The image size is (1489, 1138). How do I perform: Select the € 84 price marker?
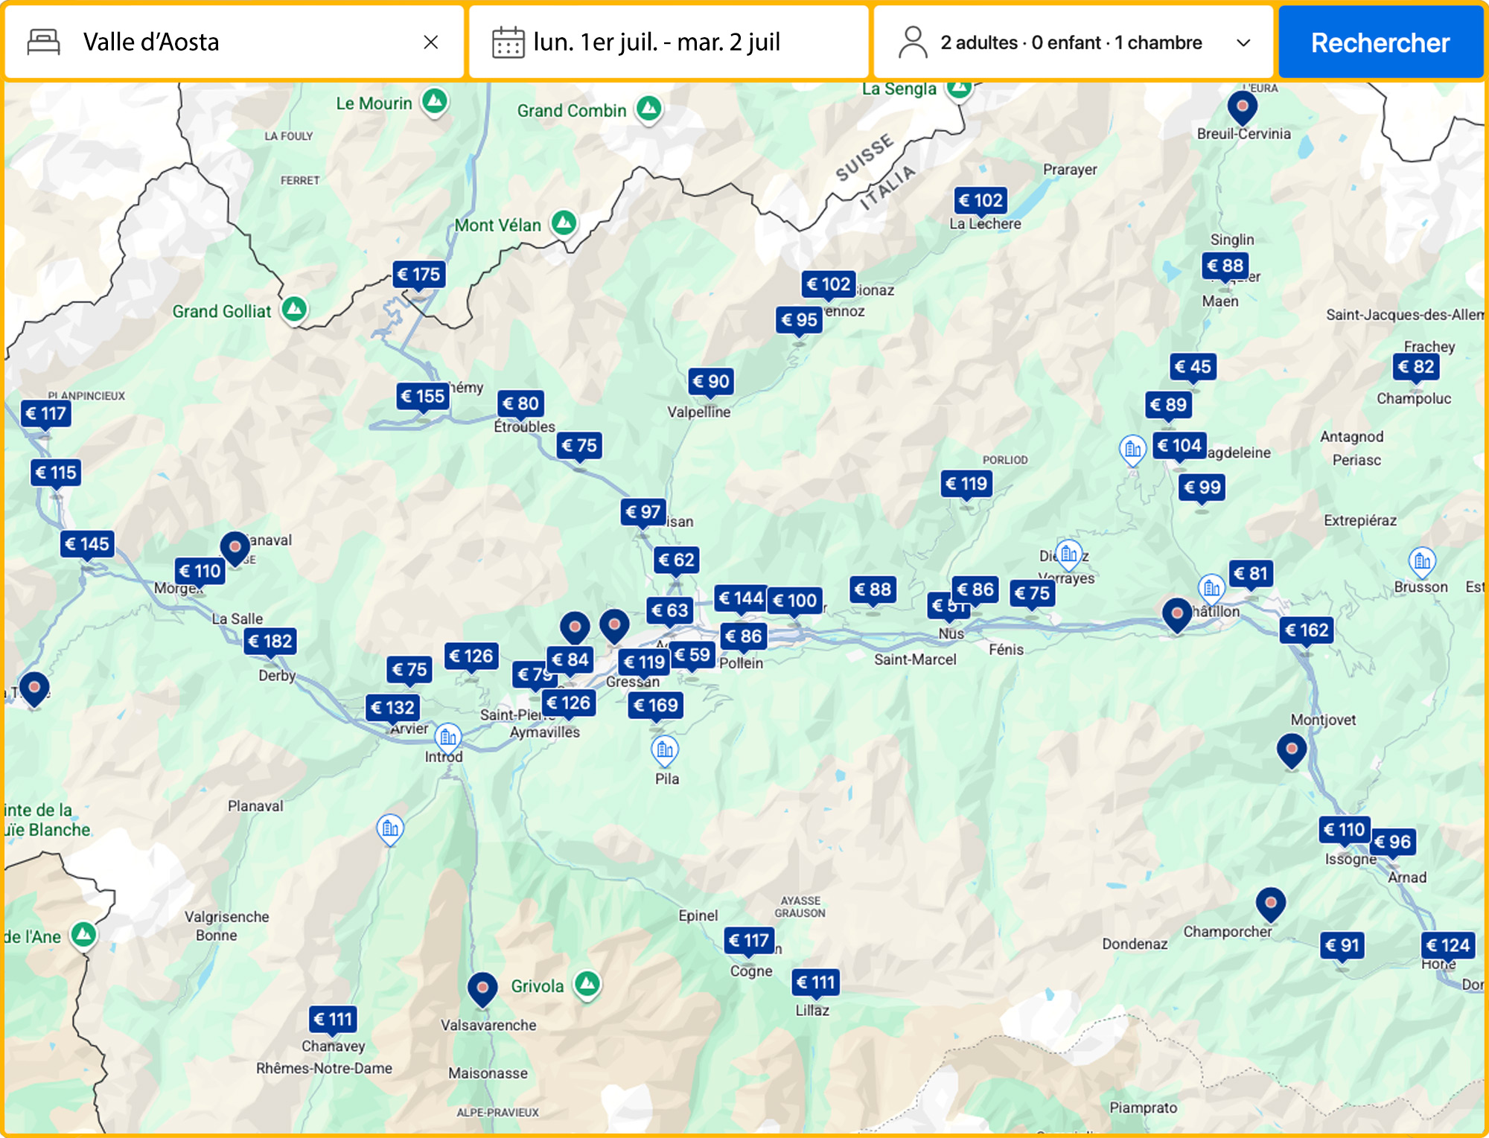coord(570,659)
